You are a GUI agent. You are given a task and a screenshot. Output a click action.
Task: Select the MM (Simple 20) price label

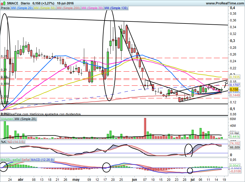click(x=22, y=8)
